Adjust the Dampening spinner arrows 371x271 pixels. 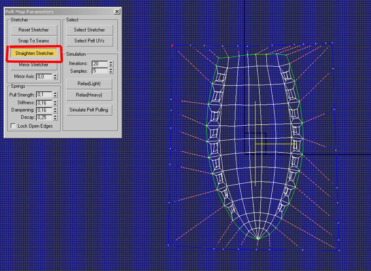[55, 110]
